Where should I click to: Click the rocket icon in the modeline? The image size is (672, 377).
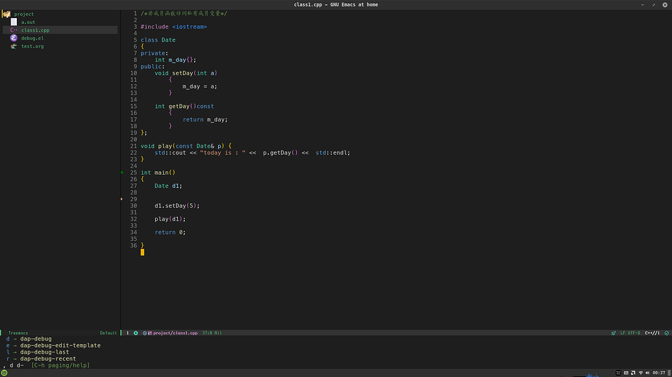614,333
